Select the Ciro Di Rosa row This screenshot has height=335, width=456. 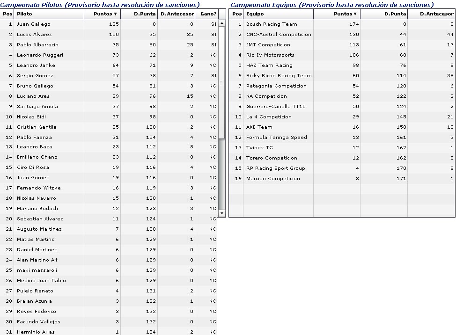click(x=109, y=167)
